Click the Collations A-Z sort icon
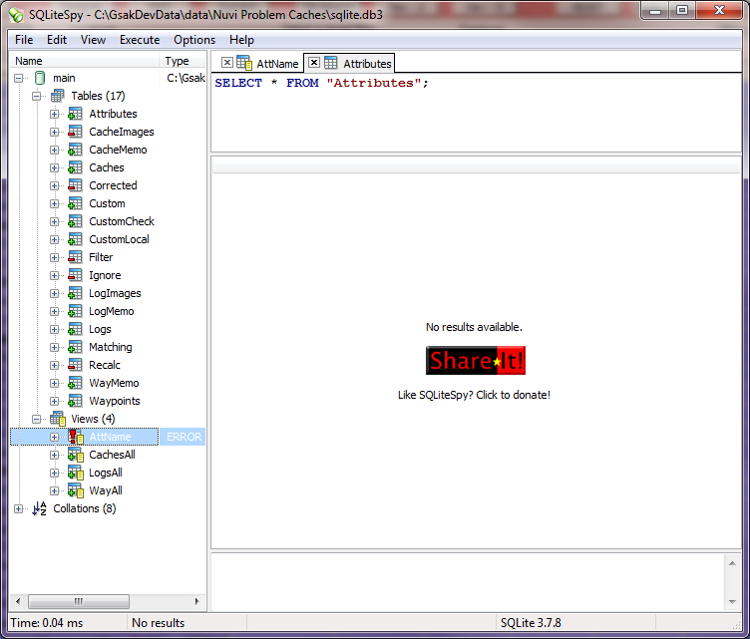 tap(39, 508)
